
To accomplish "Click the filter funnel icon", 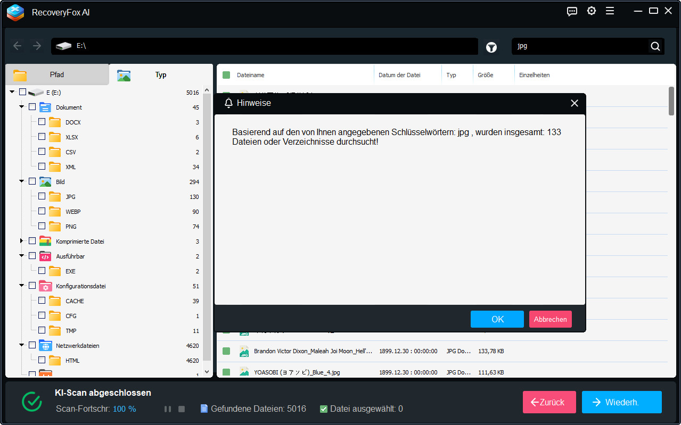I will 491,47.
